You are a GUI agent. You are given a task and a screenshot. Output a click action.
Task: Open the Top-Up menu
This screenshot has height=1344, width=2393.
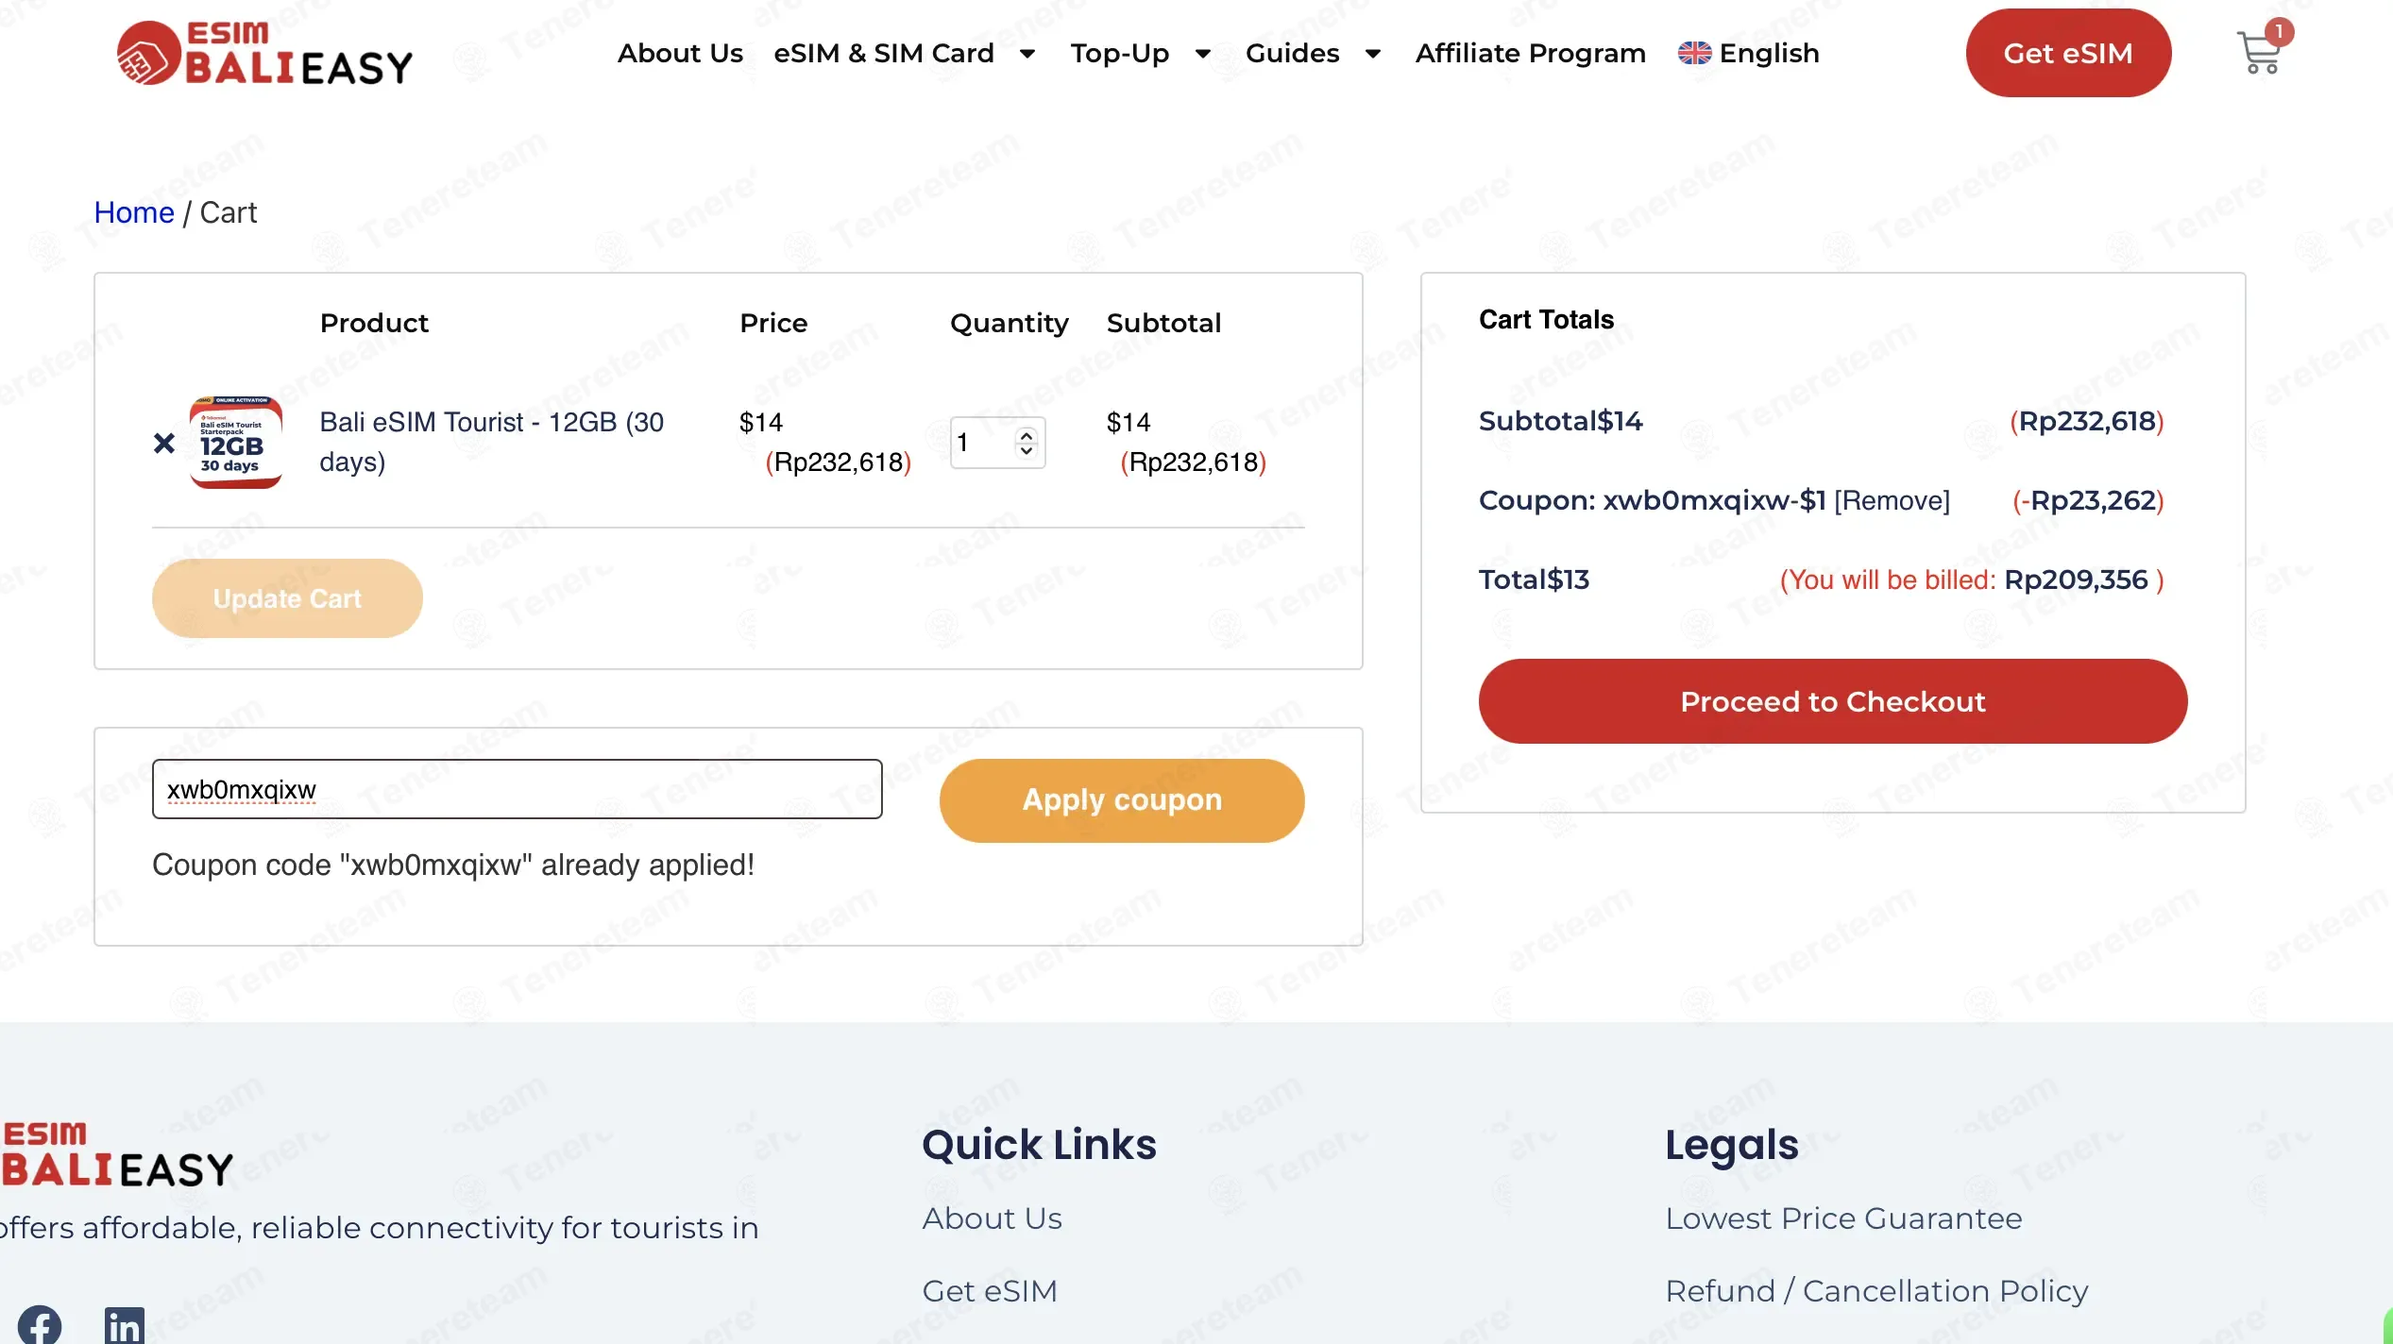1120,54
